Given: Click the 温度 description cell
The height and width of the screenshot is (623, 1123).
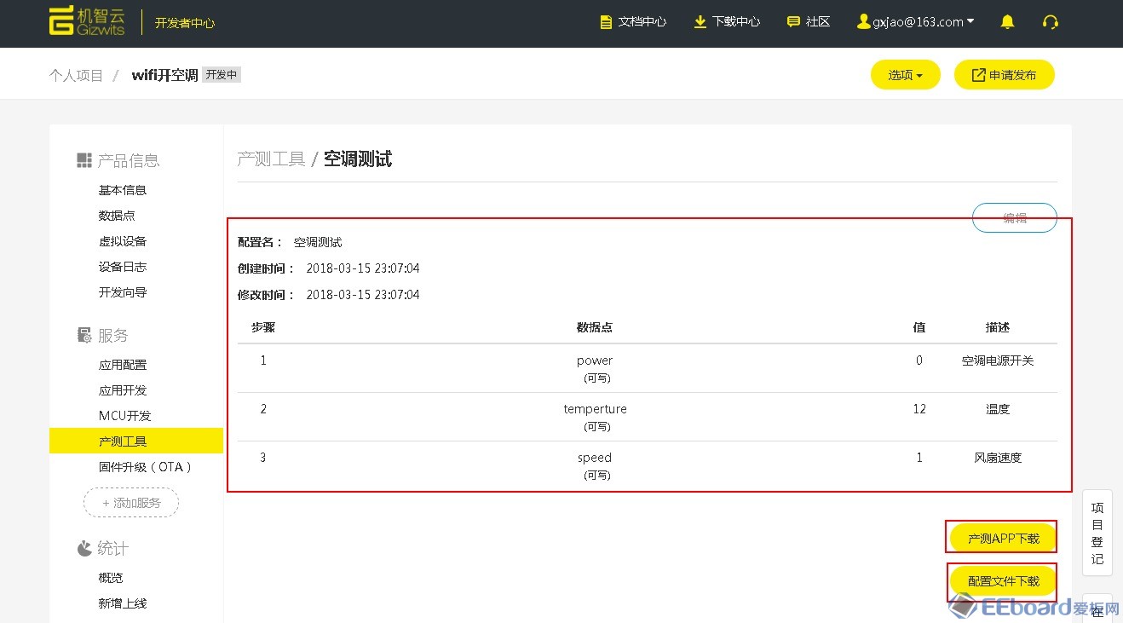Looking at the screenshot, I should coord(998,409).
